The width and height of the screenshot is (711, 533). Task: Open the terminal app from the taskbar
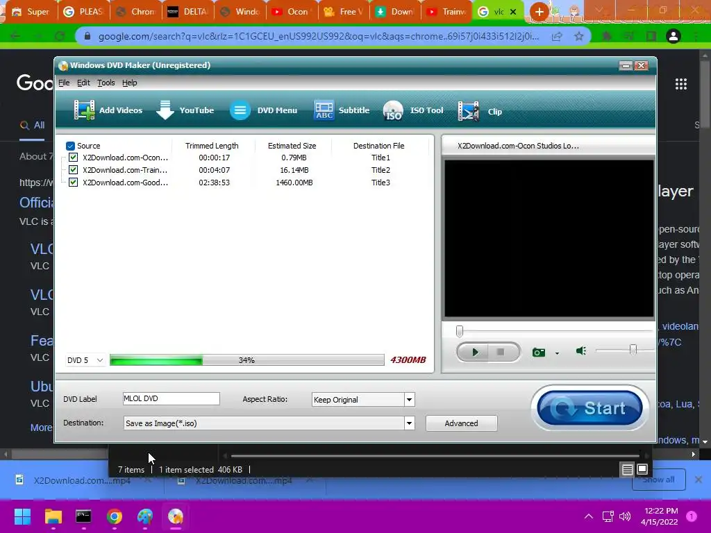coord(83,516)
